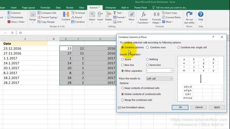Open the Place results to dropdown

tap(160, 79)
